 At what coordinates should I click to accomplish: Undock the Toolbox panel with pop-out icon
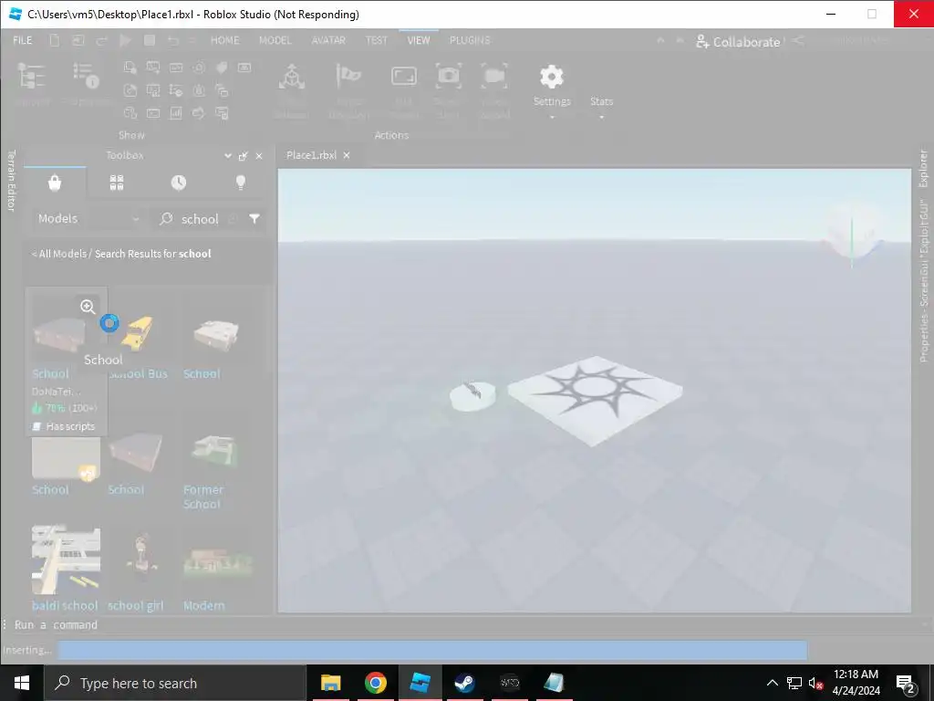[243, 155]
